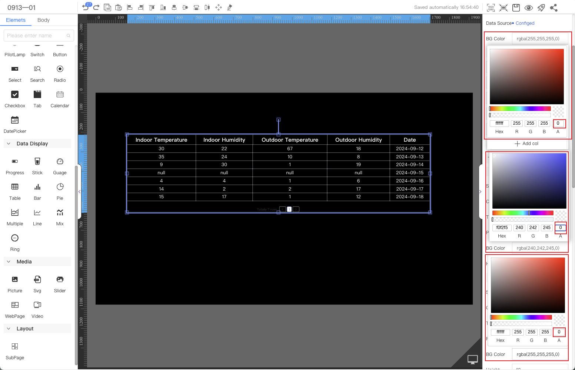Click the paste clipboard icon
The width and height of the screenshot is (575, 370).
click(x=119, y=7)
